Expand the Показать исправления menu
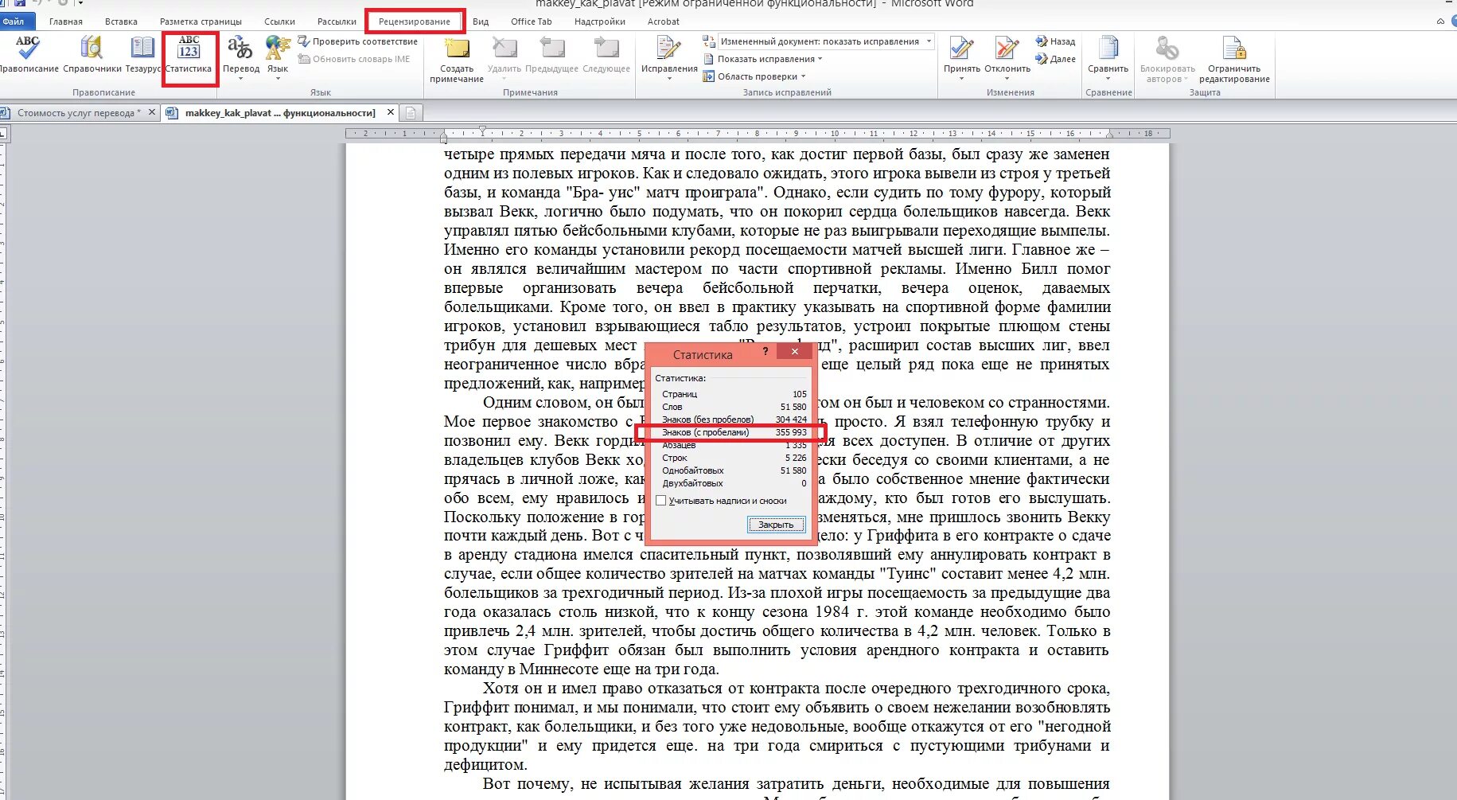 pyautogui.click(x=763, y=59)
